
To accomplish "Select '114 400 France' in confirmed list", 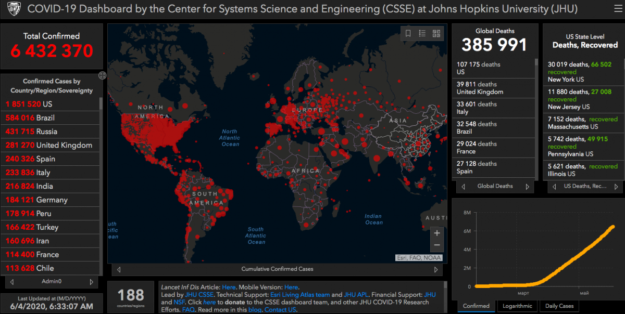I will pos(50,254).
